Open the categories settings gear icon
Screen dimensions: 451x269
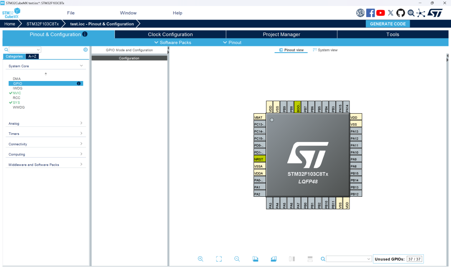[86, 49]
